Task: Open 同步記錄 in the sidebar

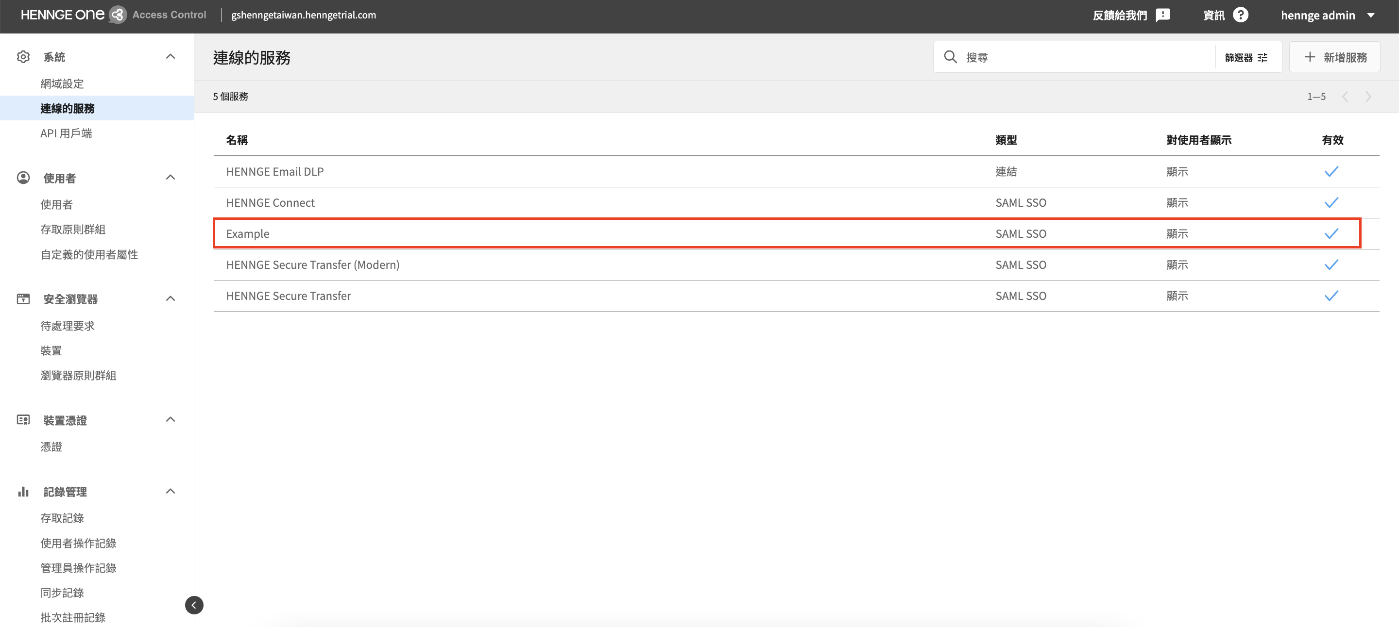Action: (x=62, y=593)
